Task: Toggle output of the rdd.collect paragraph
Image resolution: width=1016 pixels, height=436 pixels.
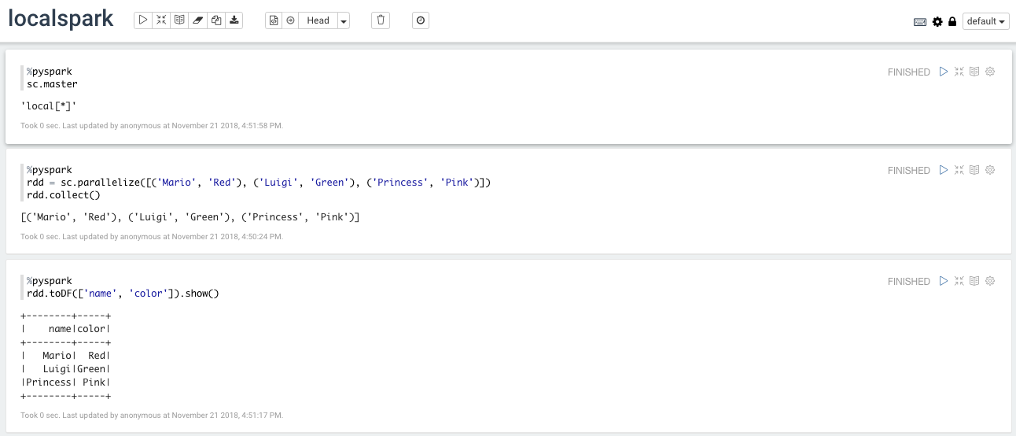Action: coord(974,170)
